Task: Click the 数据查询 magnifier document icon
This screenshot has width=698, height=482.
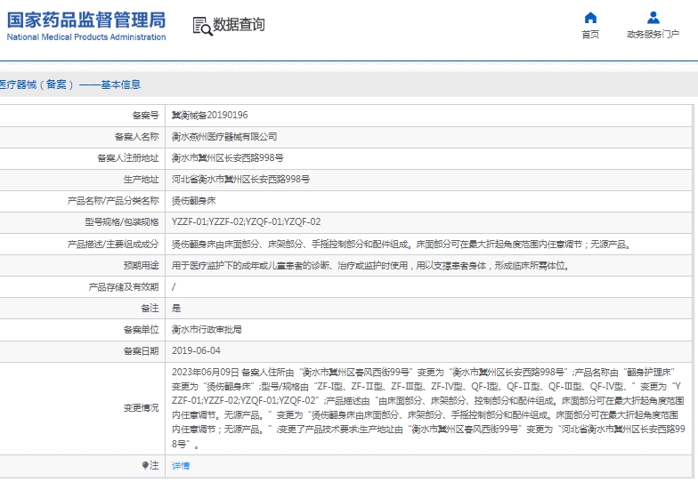Action: point(203,27)
